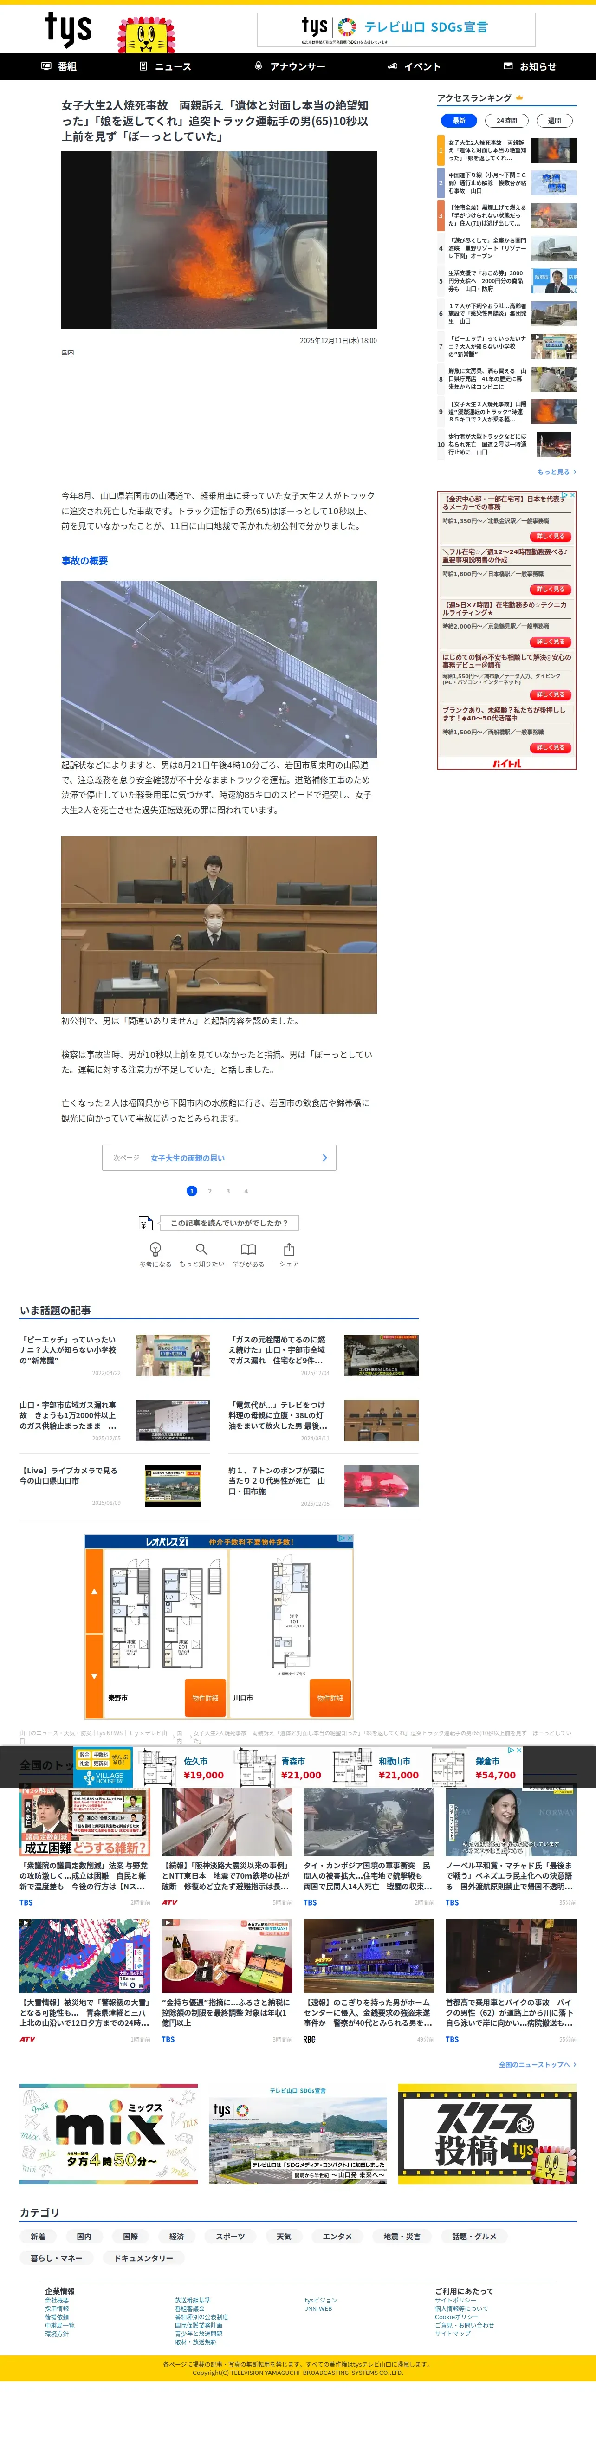Click the テレビ山口 SDGs宣言 header banner
The image size is (596, 2438).
click(396, 29)
